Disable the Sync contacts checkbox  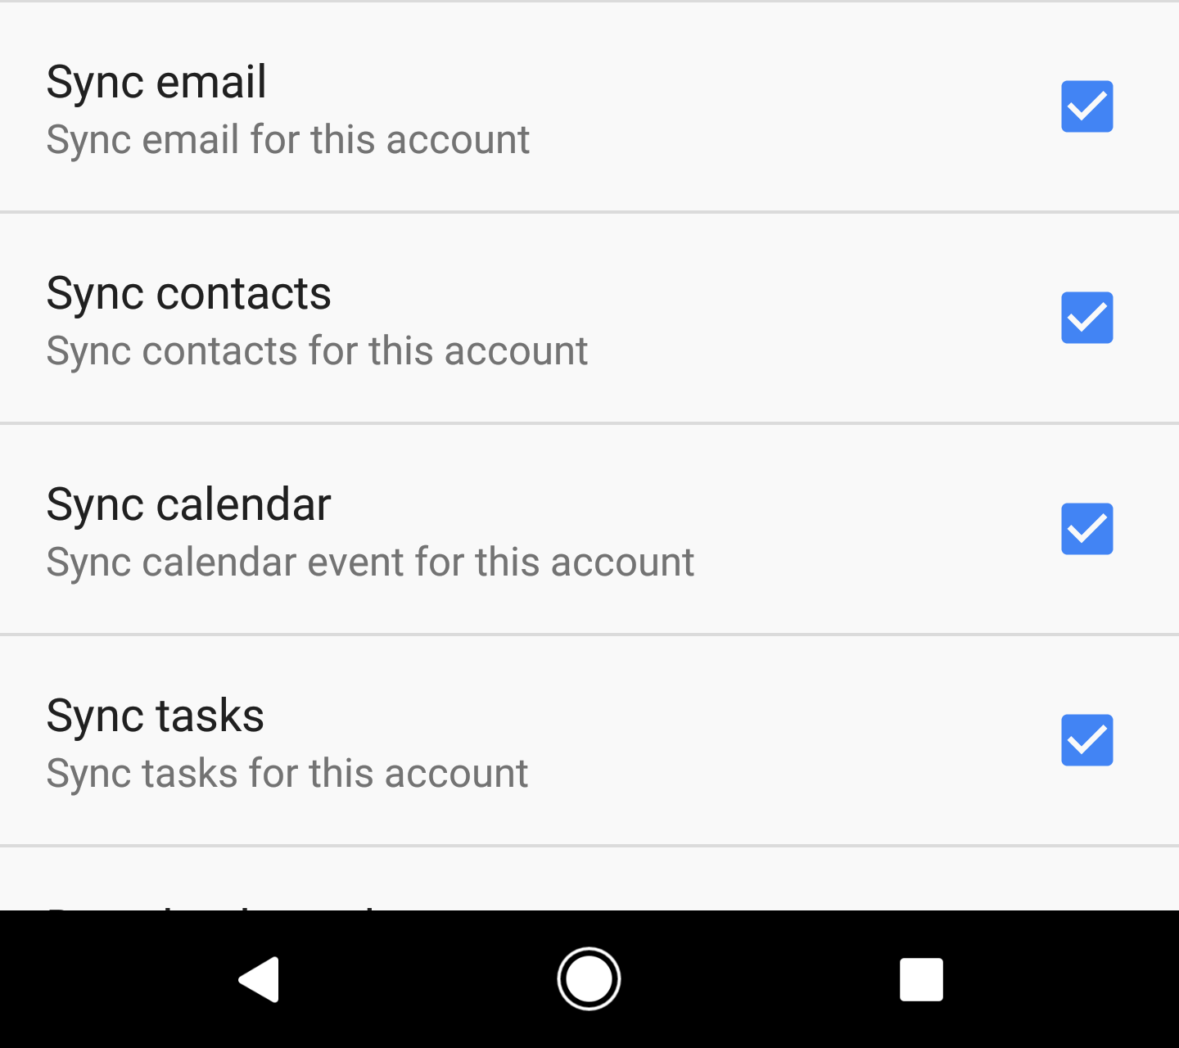coord(1086,318)
